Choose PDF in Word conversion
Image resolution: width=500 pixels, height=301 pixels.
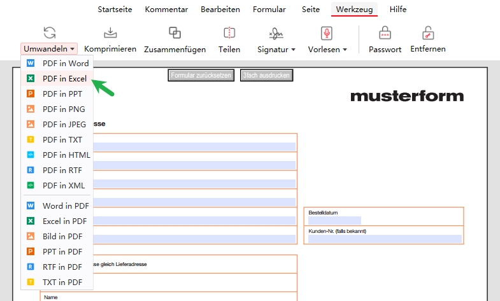click(57, 63)
